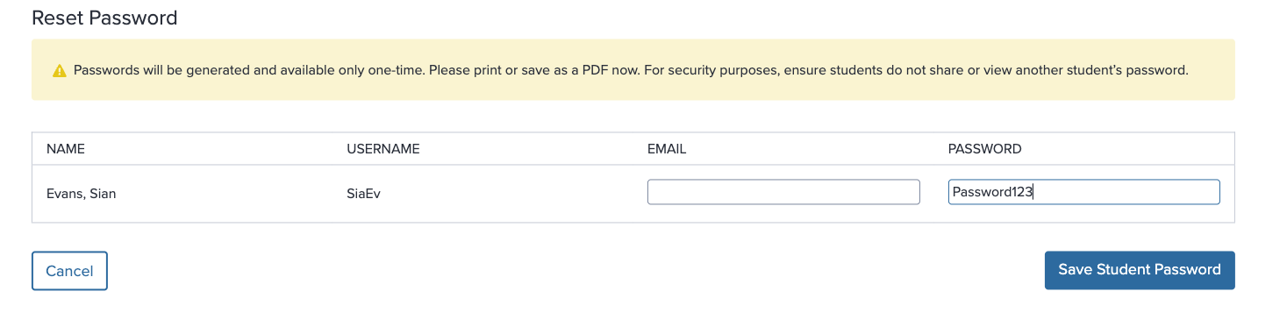Click the student name Evans, Sian

(82, 194)
